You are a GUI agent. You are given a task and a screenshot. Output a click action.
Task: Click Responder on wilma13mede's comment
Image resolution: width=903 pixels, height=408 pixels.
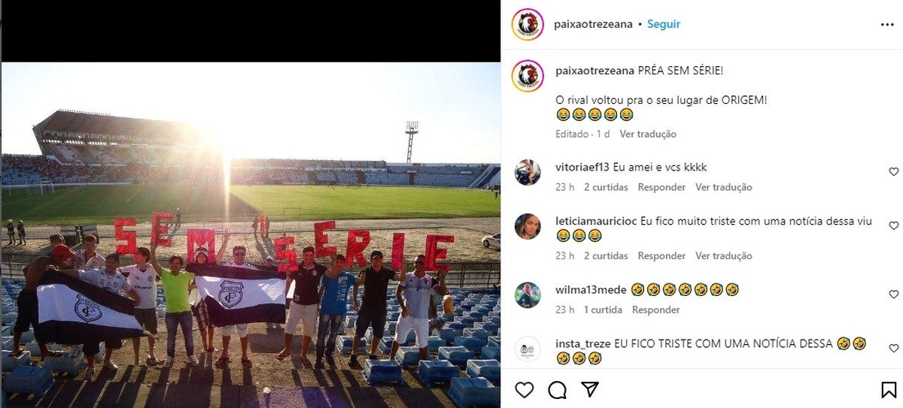[656, 310]
